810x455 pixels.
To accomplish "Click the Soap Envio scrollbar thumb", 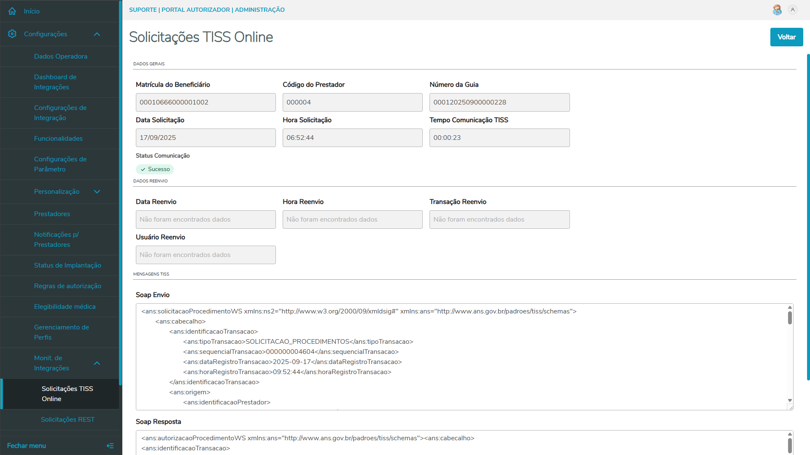I will tap(790, 318).
